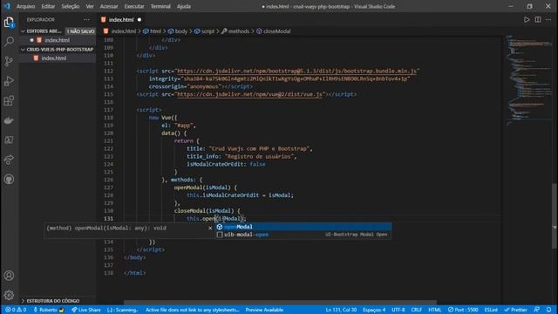Open the Accounts menu icon
This screenshot has height=314, width=558.
(x=9, y=276)
